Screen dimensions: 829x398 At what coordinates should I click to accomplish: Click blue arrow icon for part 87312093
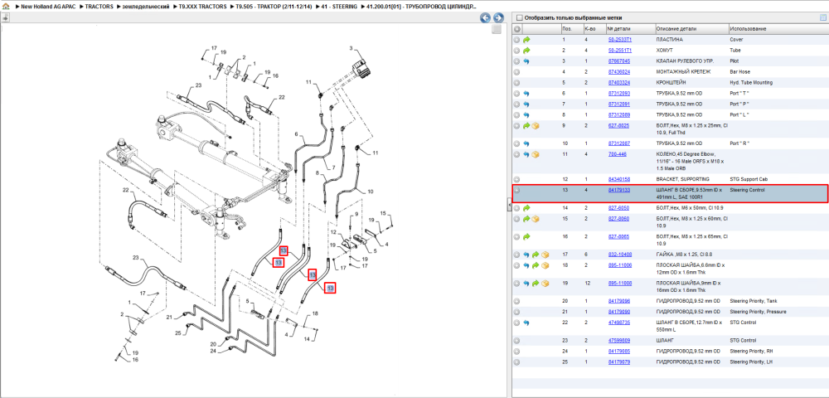[x=526, y=94]
